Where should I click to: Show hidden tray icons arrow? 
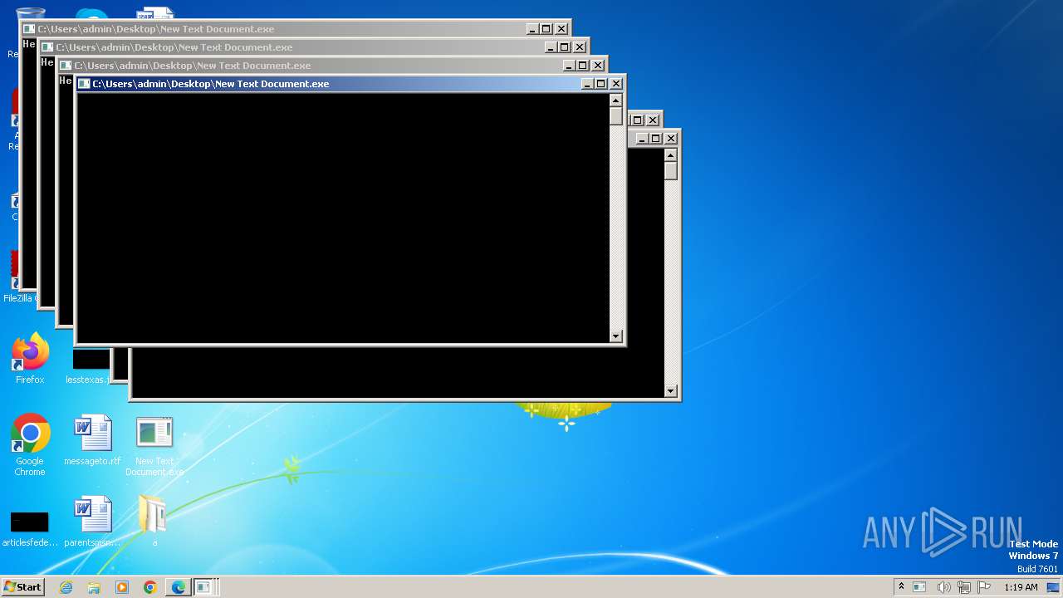pyautogui.click(x=901, y=587)
